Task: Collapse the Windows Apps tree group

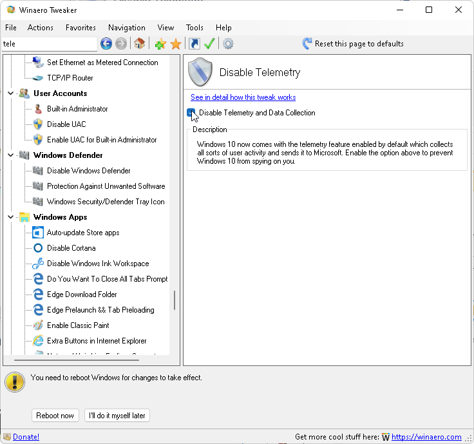Action: (10, 217)
